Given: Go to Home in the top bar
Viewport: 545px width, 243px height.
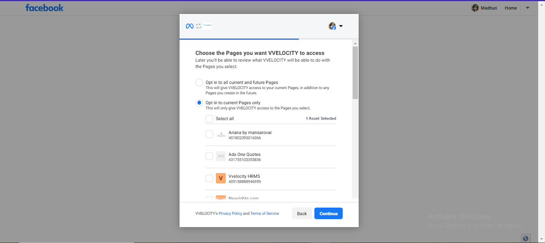Looking at the screenshot, I should pos(511,8).
